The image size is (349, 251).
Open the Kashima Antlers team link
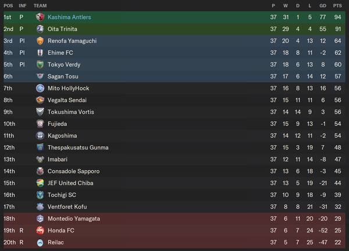point(69,17)
